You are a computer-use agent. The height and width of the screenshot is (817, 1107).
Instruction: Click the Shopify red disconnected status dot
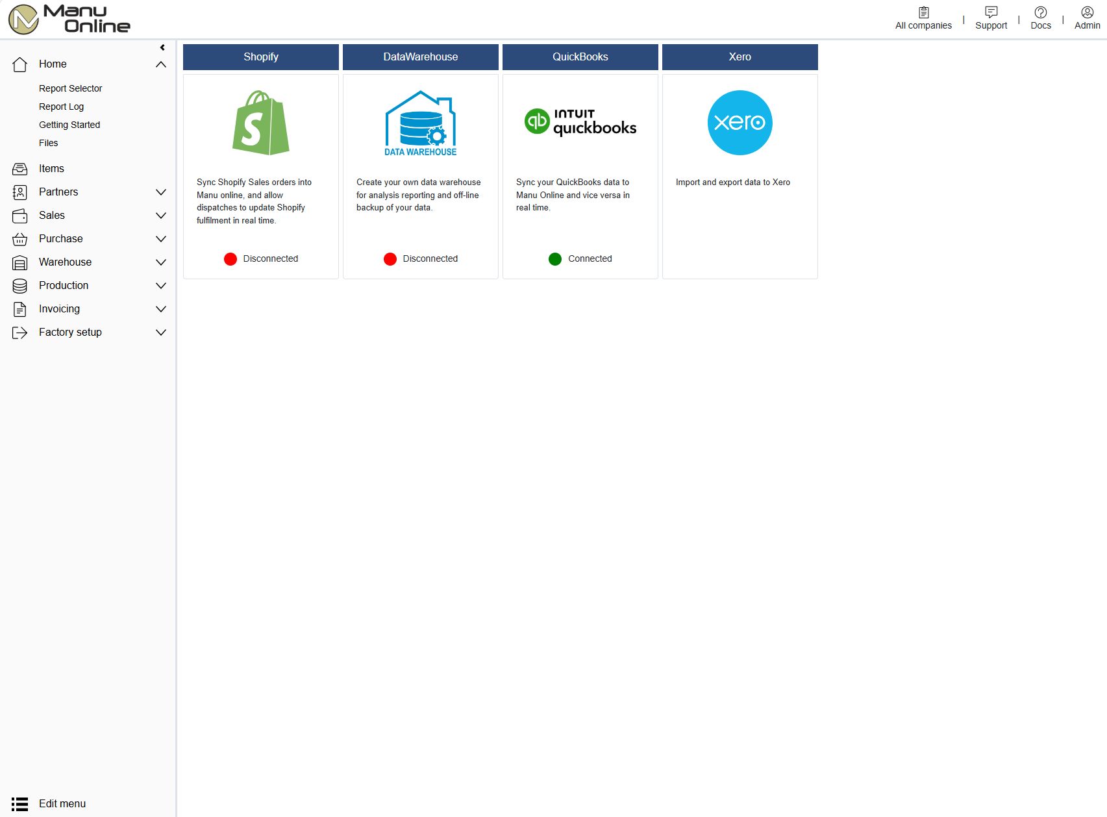pos(230,259)
